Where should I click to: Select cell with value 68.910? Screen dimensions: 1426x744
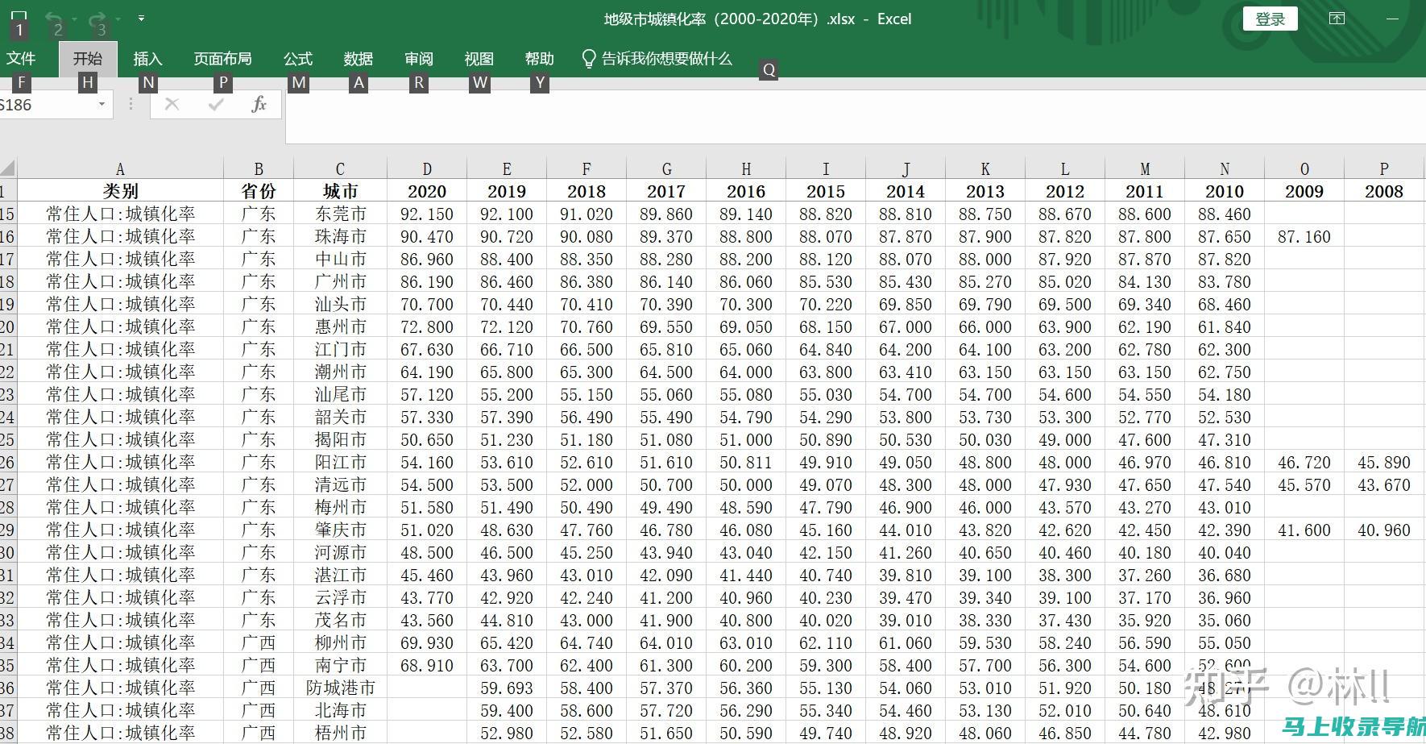pyautogui.click(x=427, y=665)
